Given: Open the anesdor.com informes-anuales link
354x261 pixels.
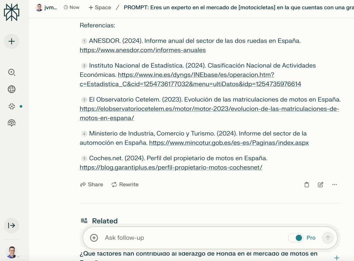Looking at the screenshot, I should tap(143, 50).
